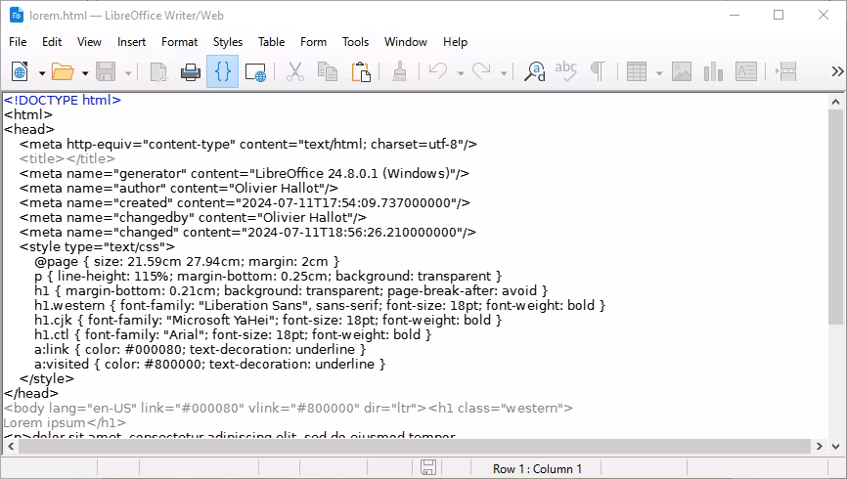
Task: Click the meta generator LibreOffice line
Action: (245, 173)
